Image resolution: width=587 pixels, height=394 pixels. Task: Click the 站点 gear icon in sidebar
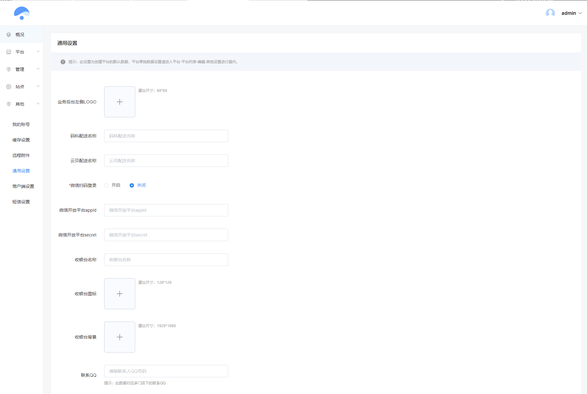(x=9, y=87)
